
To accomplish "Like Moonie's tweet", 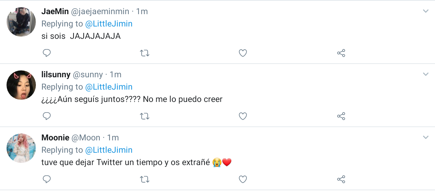I will (243, 179).
